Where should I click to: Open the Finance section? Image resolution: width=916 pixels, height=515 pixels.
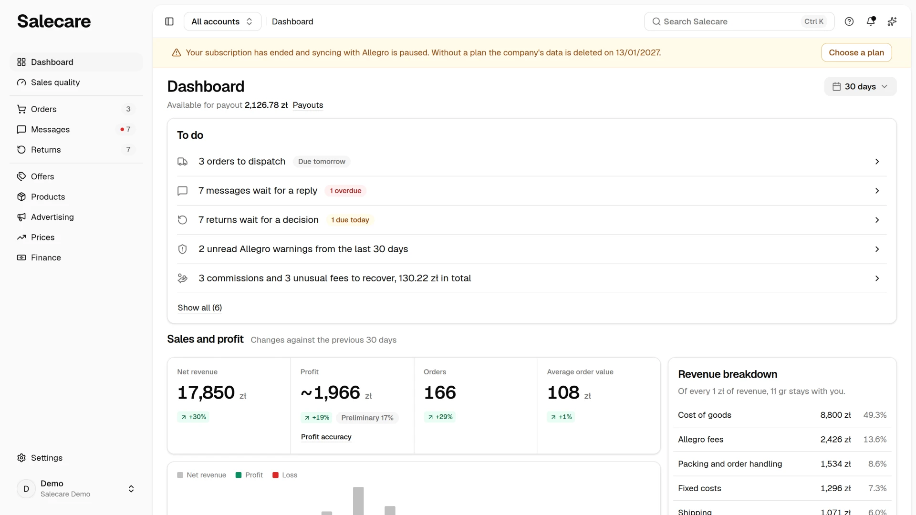(x=76, y=257)
